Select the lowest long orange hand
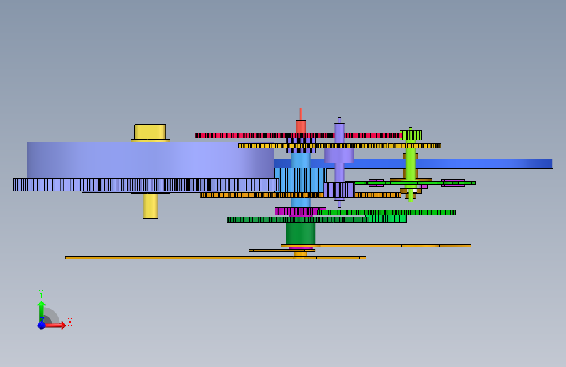This screenshot has height=367, width=566. [215, 257]
